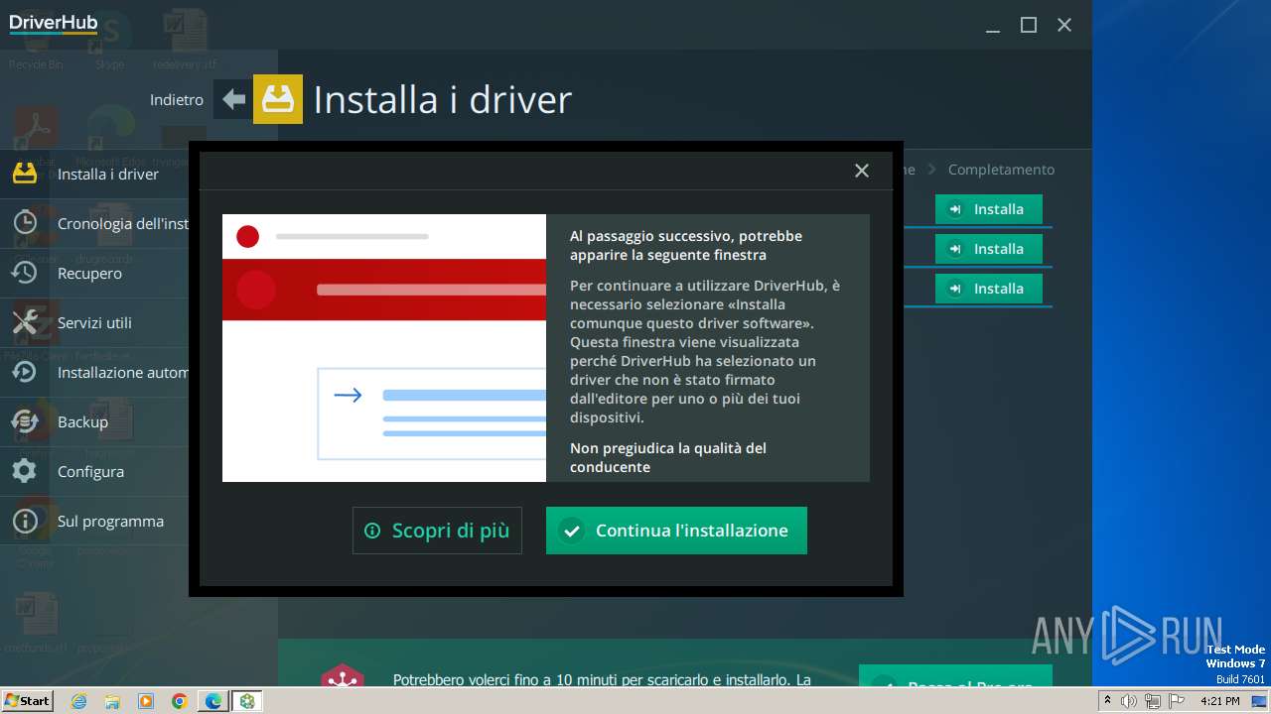The width and height of the screenshot is (1271, 714).
Task: Select Configura menu label
Action: (x=90, y=471)
